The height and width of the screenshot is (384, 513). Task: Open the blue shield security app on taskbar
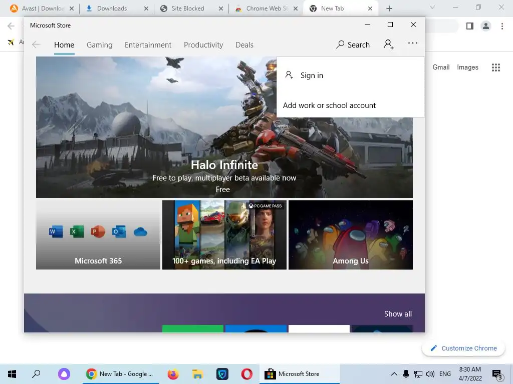pyautogui.click(x=222, y=374)
